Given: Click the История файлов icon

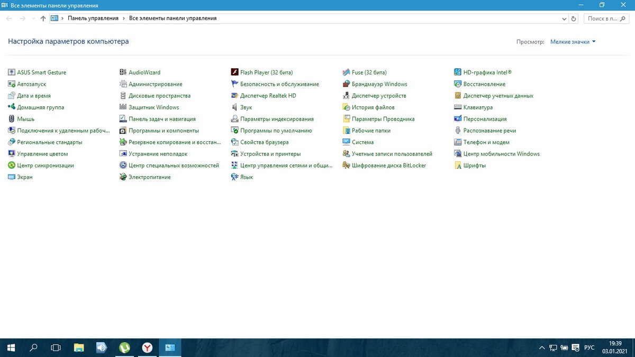Looking at the screenshot, I should tap(347, 107).
